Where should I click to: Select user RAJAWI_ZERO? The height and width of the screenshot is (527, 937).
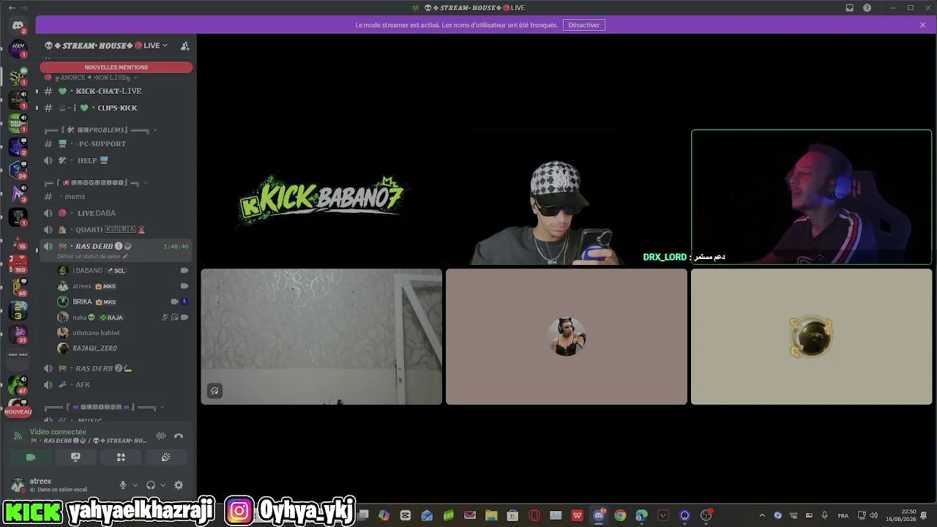[123, 348]
